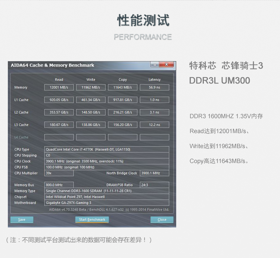
Task: Select the L1 Cache Read value
Action: tap(59, 100)
